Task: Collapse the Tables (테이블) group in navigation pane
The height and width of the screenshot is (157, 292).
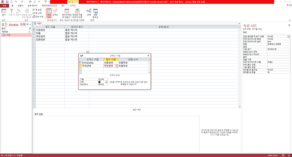Action: pyautogui.click(x=29, y=32)
